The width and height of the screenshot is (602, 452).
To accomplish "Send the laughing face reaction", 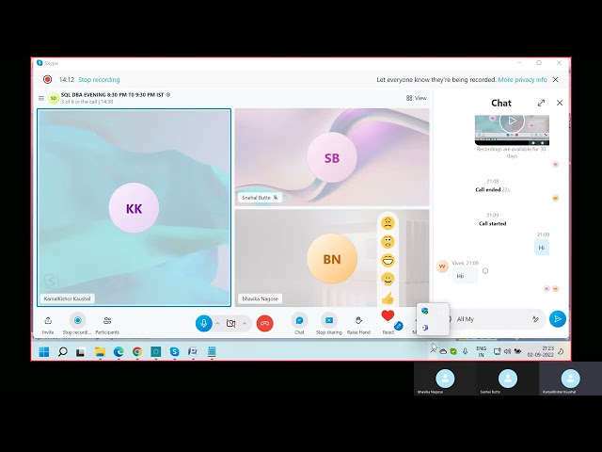I will (x=388, y=260).
